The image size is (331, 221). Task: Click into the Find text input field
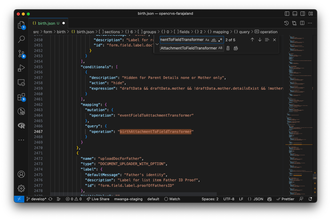click(x=182, y=40)
